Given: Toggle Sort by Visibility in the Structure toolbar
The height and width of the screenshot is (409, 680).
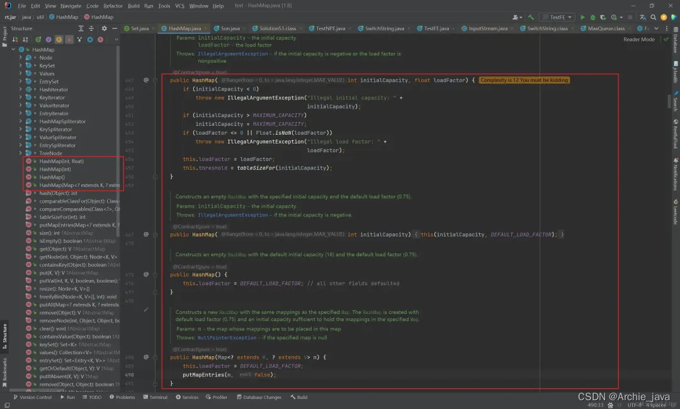Looking at the screenshot, I should pyautogui.click(x=15, y=40).
